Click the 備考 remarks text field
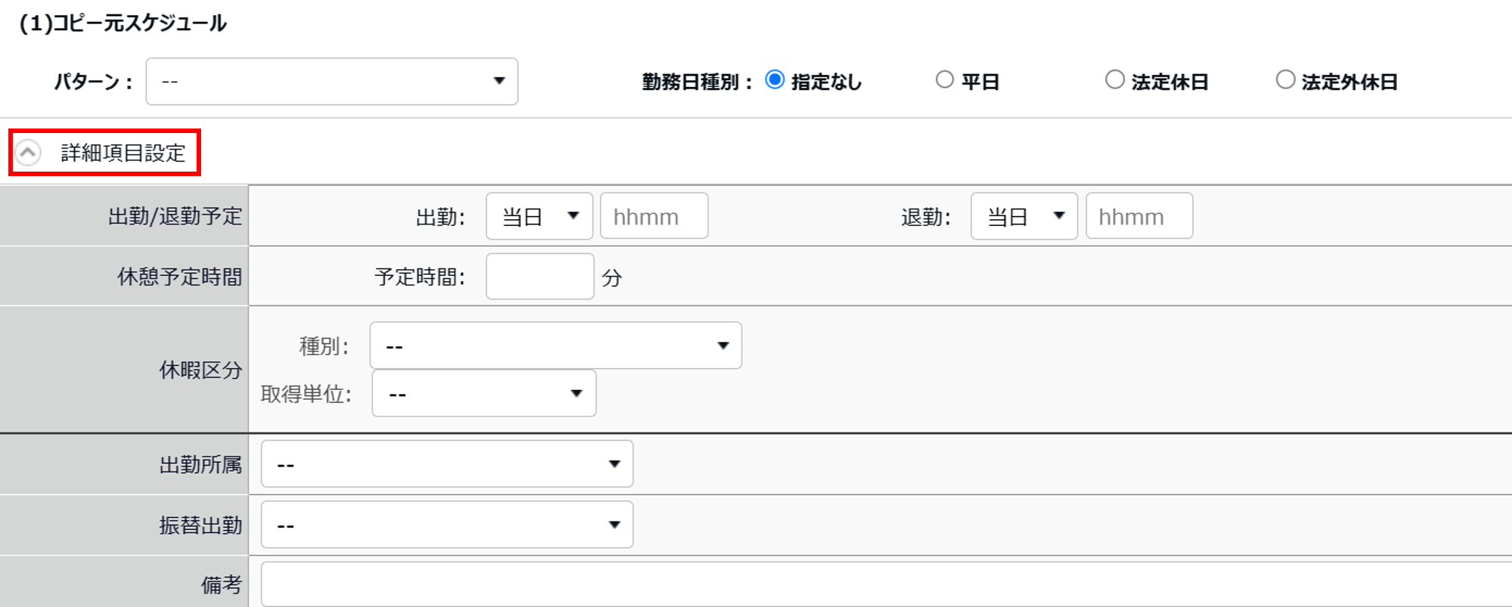 [885, 584]
